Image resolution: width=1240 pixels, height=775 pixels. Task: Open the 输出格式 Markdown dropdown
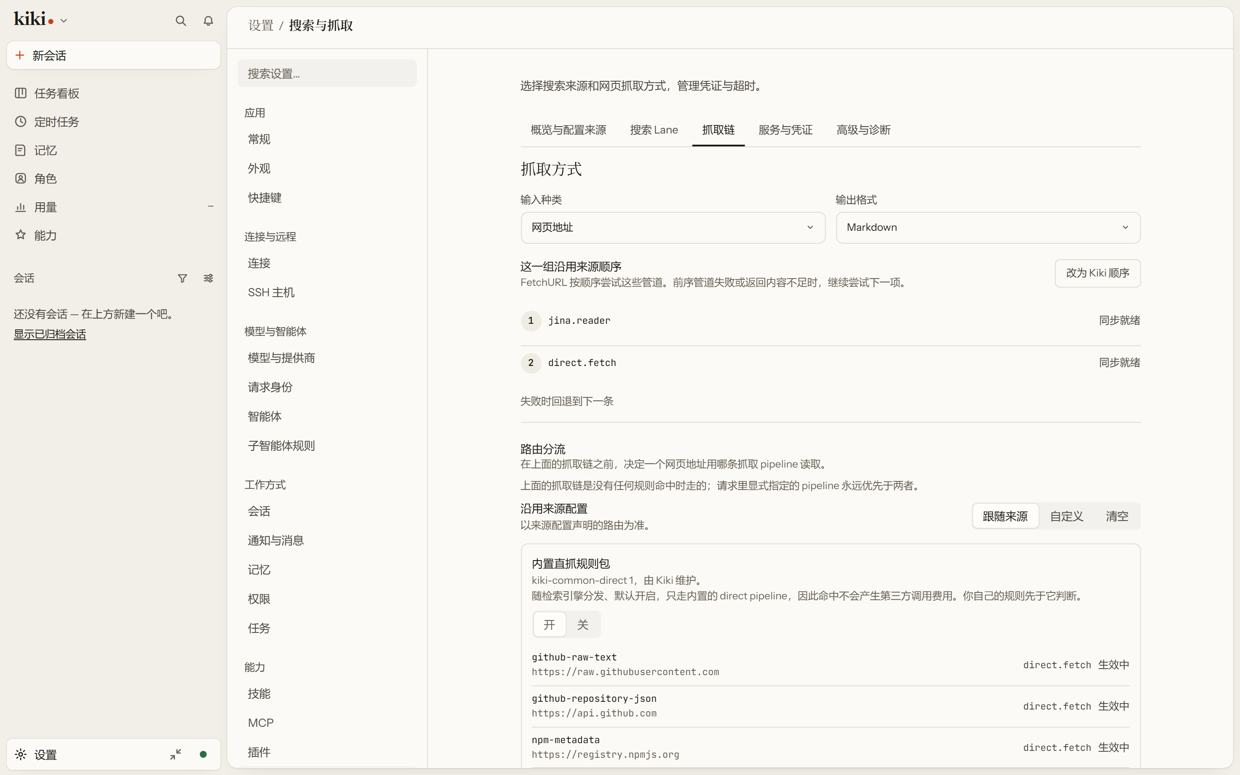[988, 228]
